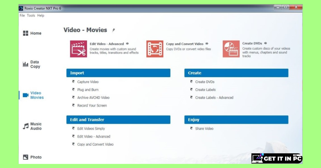This screenshot has height=168, width=321.
Task: Click the Plug and Burn link
Action: point(88,90)
